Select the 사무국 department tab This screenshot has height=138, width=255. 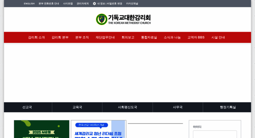178,107
